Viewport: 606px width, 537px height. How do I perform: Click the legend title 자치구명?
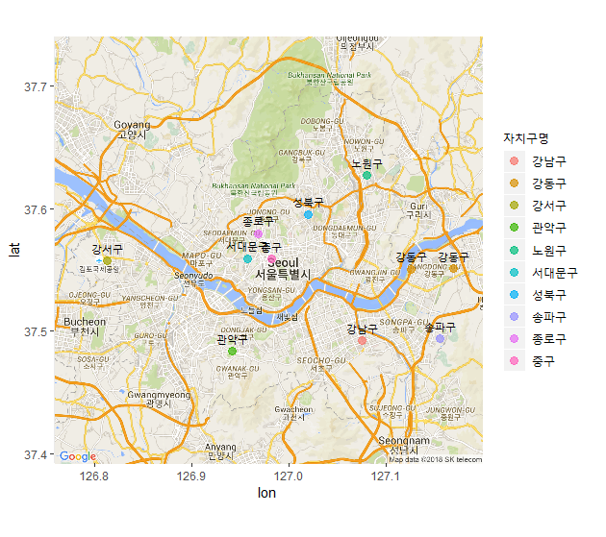tap(525, 138)
